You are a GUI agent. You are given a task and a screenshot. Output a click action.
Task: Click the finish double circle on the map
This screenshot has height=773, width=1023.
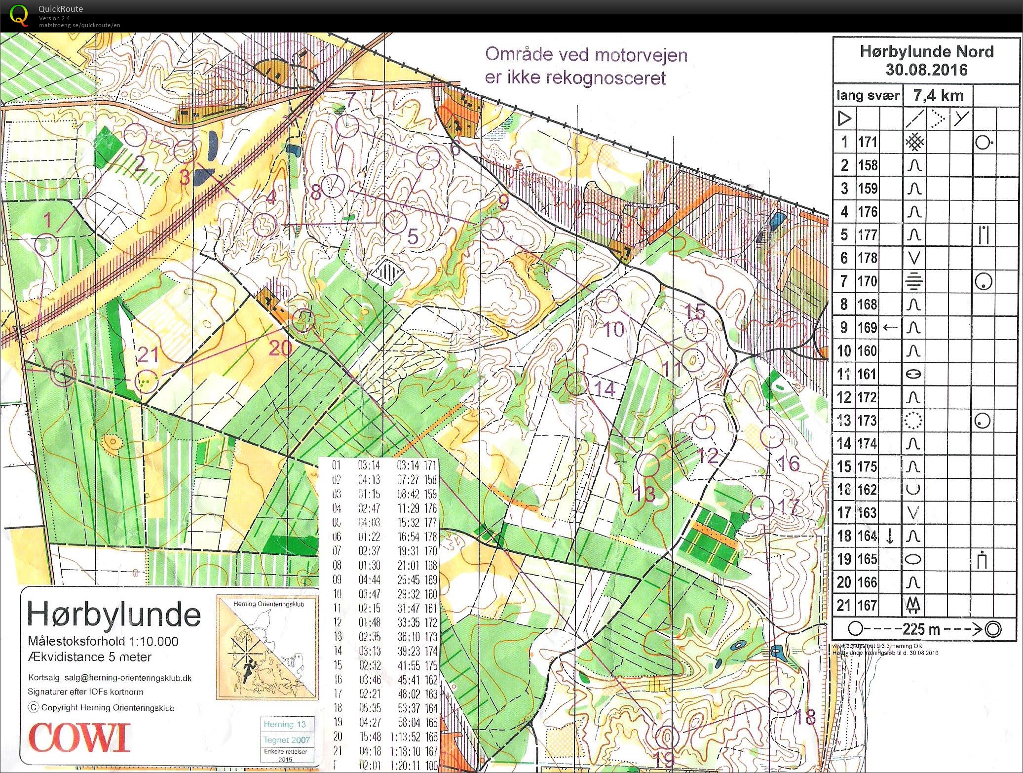(64, 373)
